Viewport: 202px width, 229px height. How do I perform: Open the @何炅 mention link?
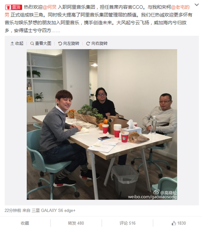coord(50,7)
